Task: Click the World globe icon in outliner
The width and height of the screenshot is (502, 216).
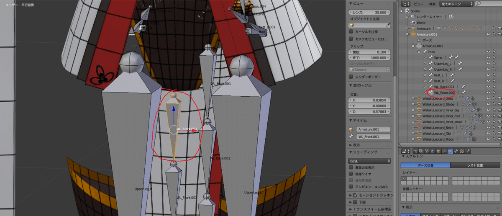Action: tap(413, 23)
